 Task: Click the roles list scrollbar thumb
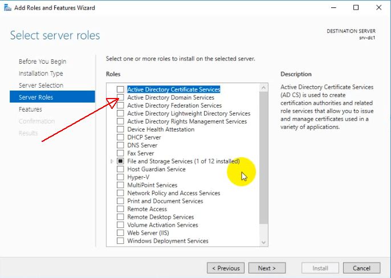click(x=263, y=158)
